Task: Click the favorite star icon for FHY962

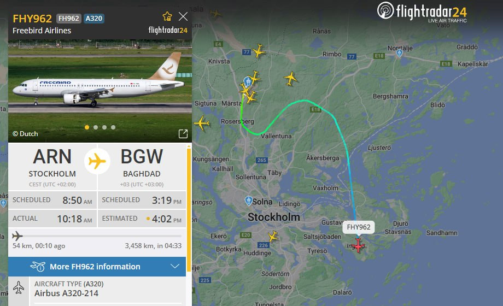Action: click(x=167, y=16)
